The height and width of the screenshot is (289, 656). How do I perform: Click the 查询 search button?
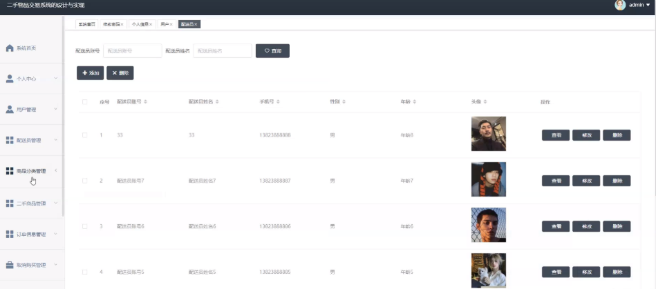[272, 51]
